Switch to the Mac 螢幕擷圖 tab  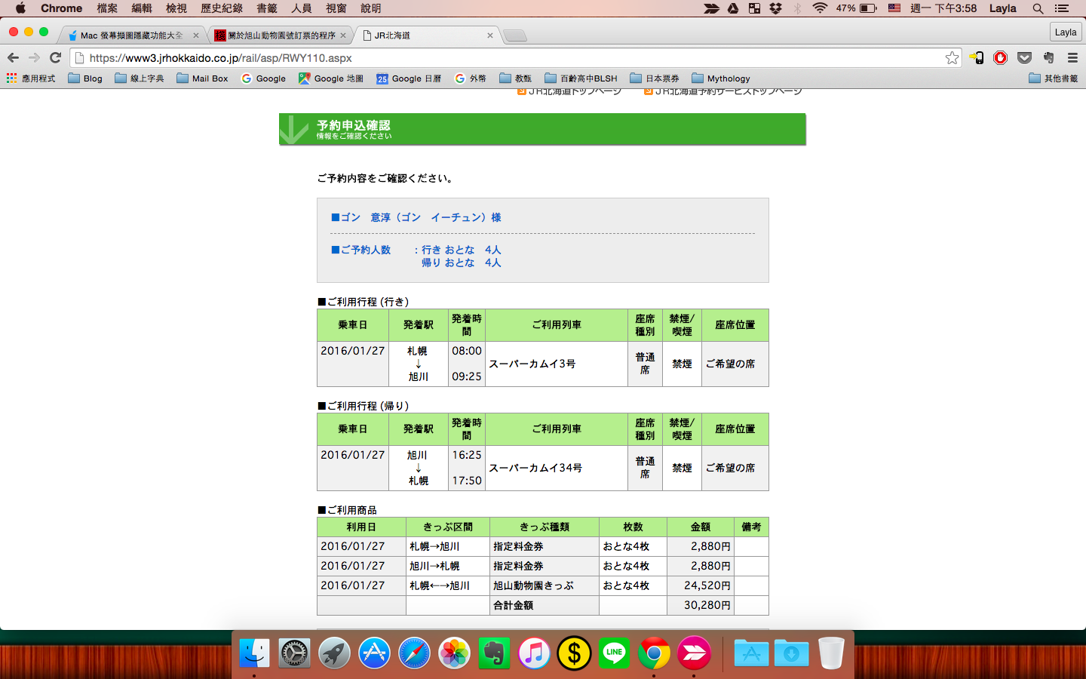(132, 35)
